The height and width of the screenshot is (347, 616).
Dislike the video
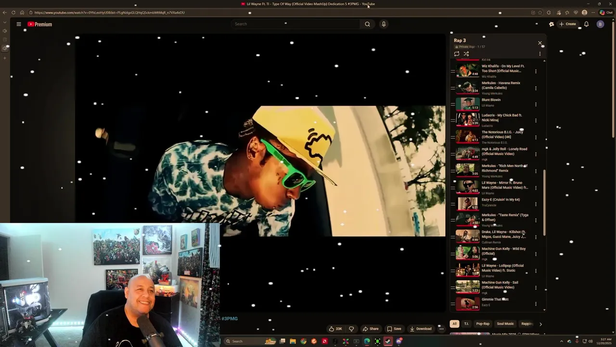click(x=351, y=329)
